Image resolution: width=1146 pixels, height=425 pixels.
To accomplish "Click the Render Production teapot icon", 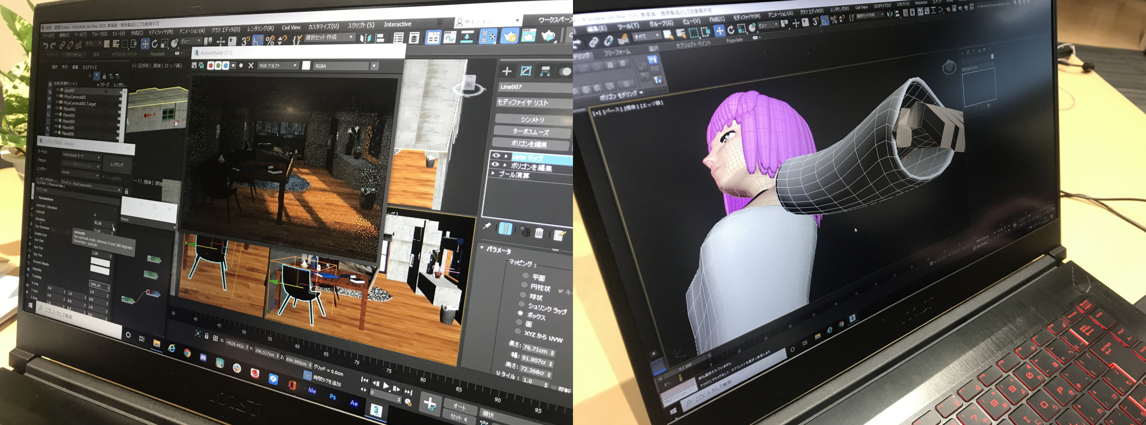I will 548,36.
